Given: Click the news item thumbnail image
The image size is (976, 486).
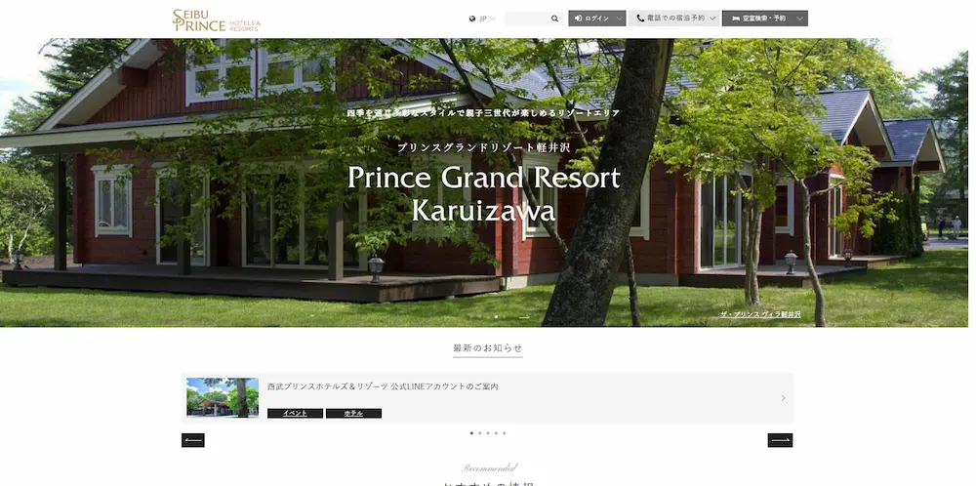Looking at the screenshot, I should 223,397.
